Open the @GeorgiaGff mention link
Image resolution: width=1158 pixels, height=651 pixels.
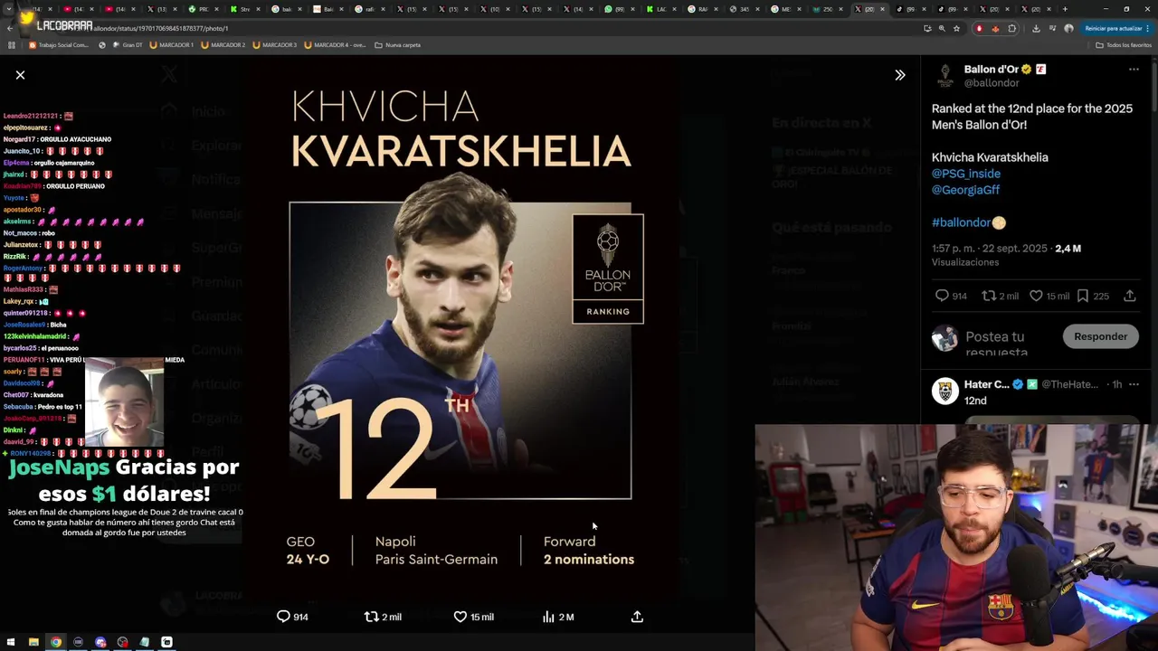pos(965,190)
